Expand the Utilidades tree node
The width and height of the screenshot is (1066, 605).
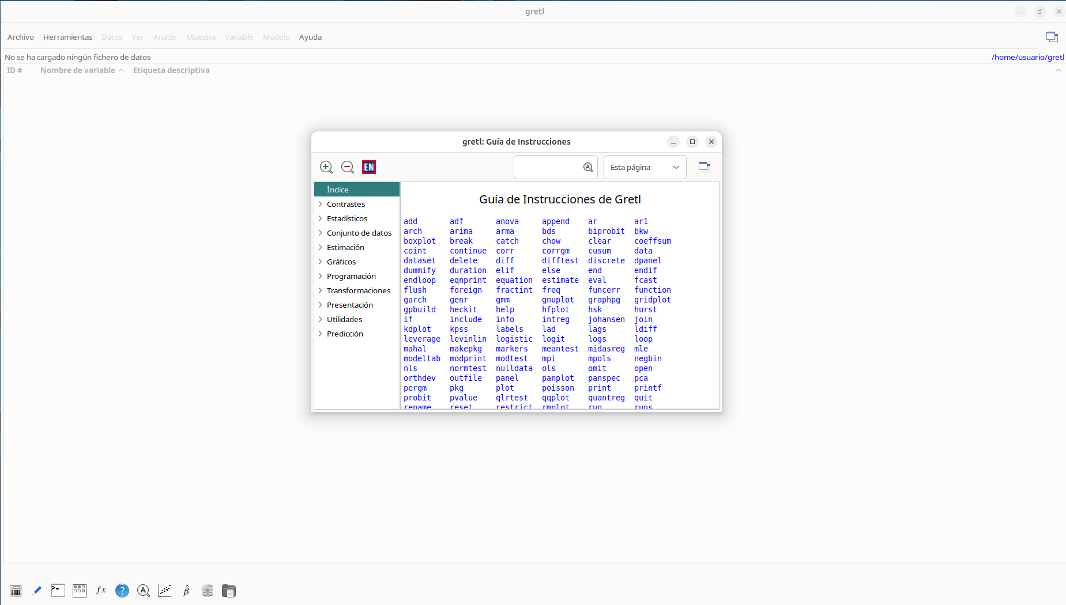tap(321, 319)
